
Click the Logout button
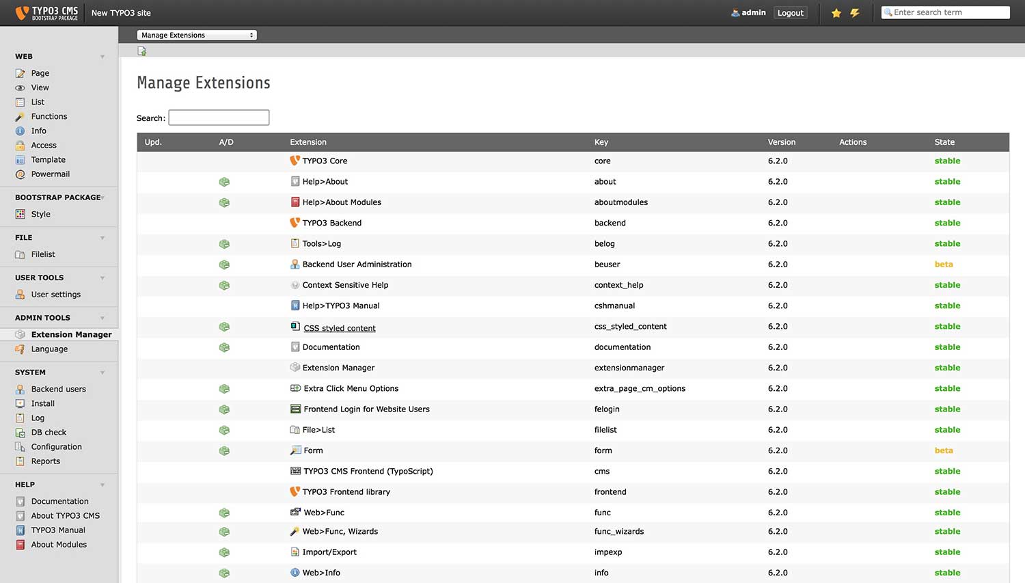click(790, 13)
